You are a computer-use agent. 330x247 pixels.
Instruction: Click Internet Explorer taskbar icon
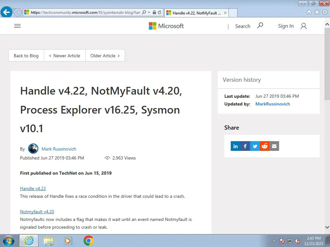tap(29, 241)
